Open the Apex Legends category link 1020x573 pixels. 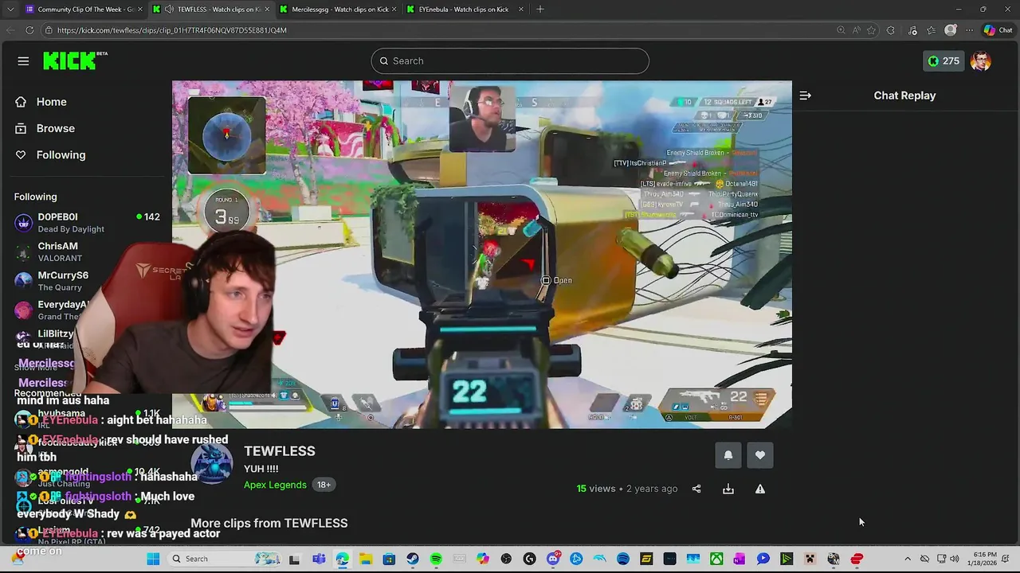pyautogui.click(x=275, y=485)
